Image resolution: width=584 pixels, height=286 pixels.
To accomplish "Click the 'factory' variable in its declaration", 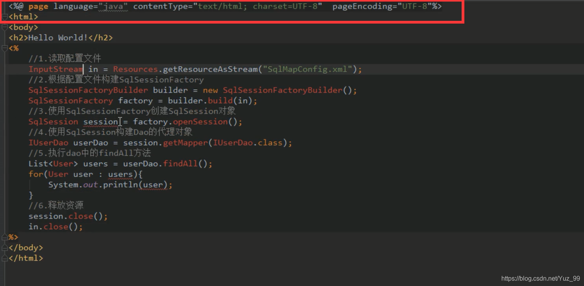I will point(135,101).
